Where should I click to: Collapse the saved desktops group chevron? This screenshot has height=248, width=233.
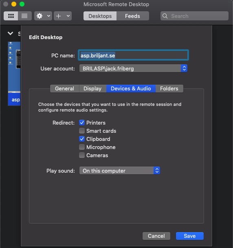pyautogui.click(x=11, y=33)
